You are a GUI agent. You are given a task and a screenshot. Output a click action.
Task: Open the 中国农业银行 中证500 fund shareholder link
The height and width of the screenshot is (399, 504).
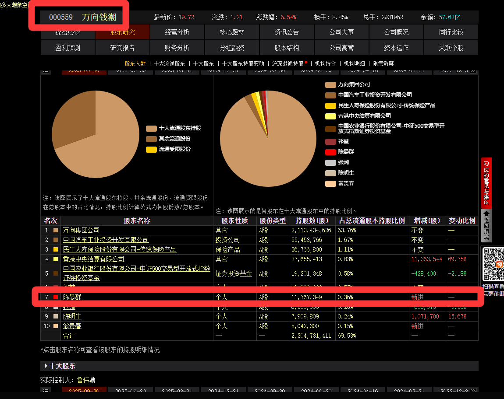pyautogui.click(x=137, y=273)
